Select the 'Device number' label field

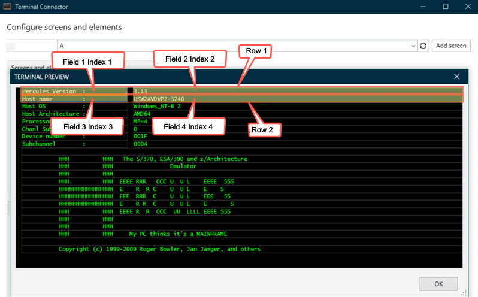pyautogui.click(x=74, y=136)
